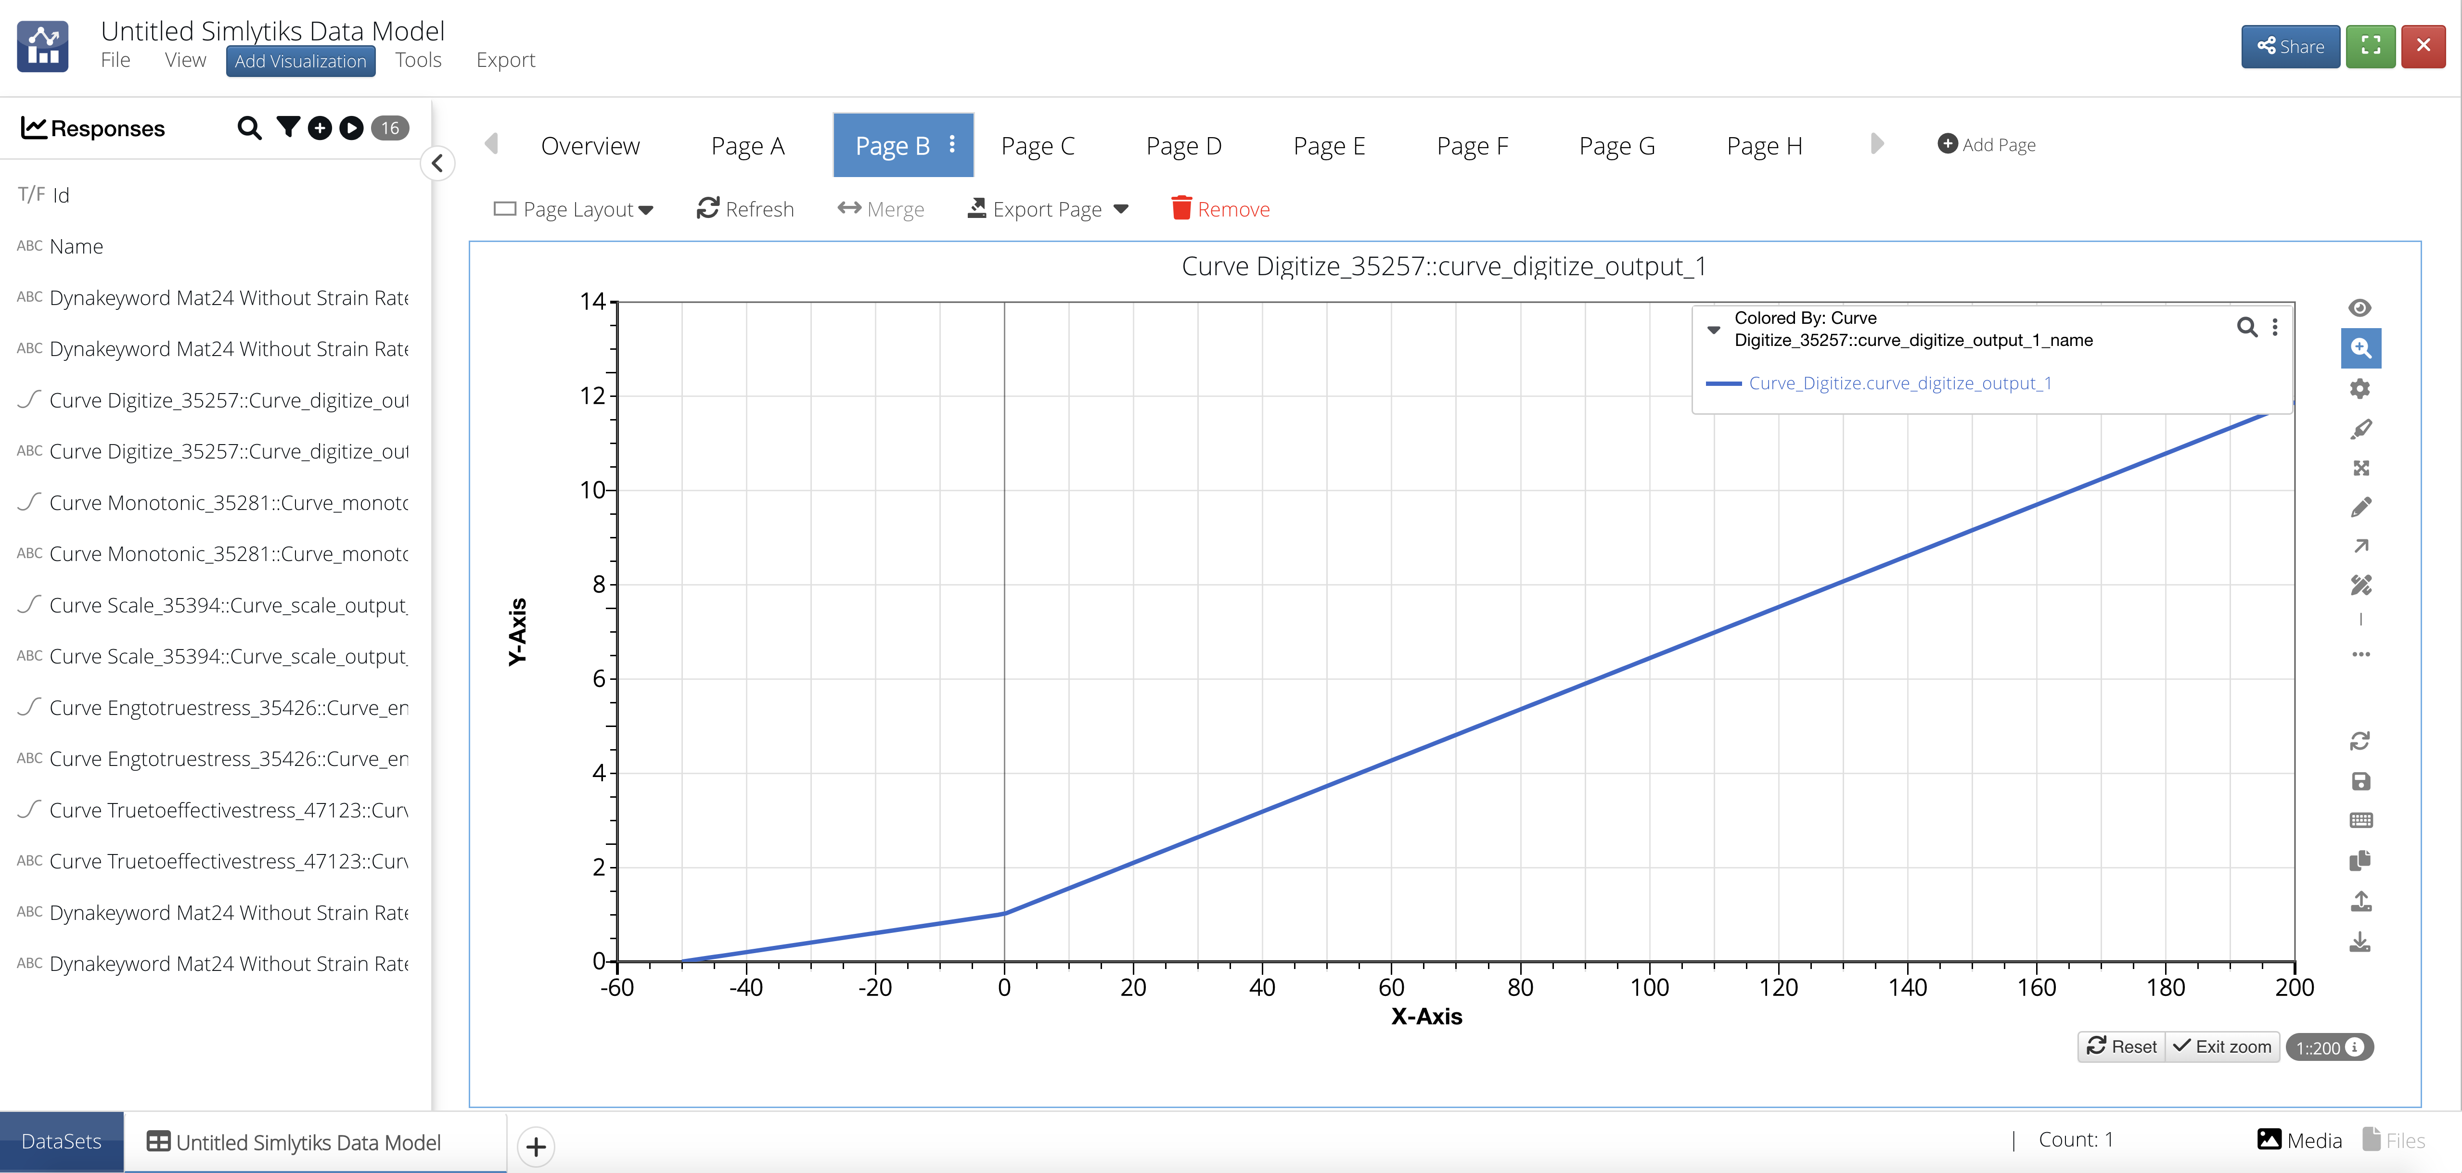
Task: Go to next pages with right arrow
Action: [1877, 144]
